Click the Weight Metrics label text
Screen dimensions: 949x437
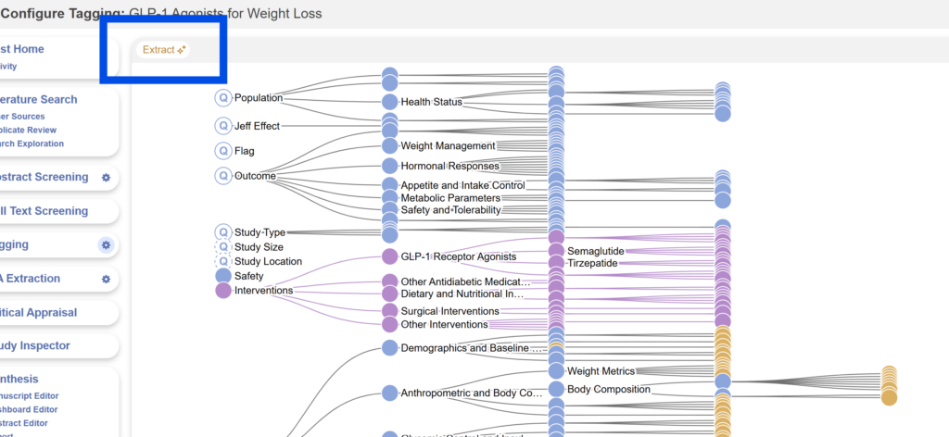[x=601, y=371]
